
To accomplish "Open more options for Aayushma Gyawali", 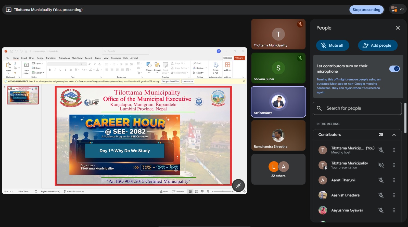I will [x=394, y=210].
